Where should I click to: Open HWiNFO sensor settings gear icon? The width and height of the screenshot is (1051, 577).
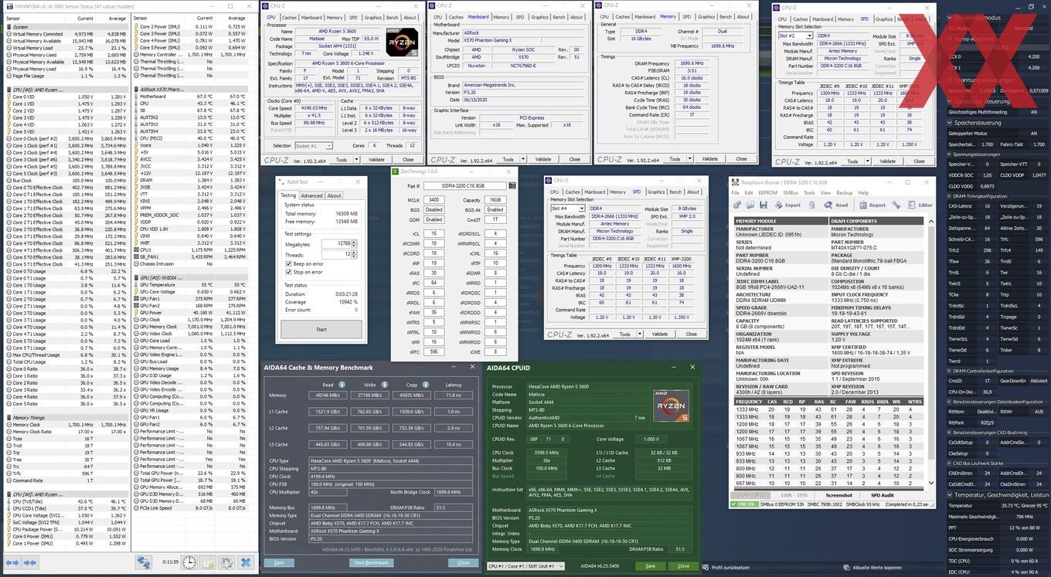pos(226,562)
